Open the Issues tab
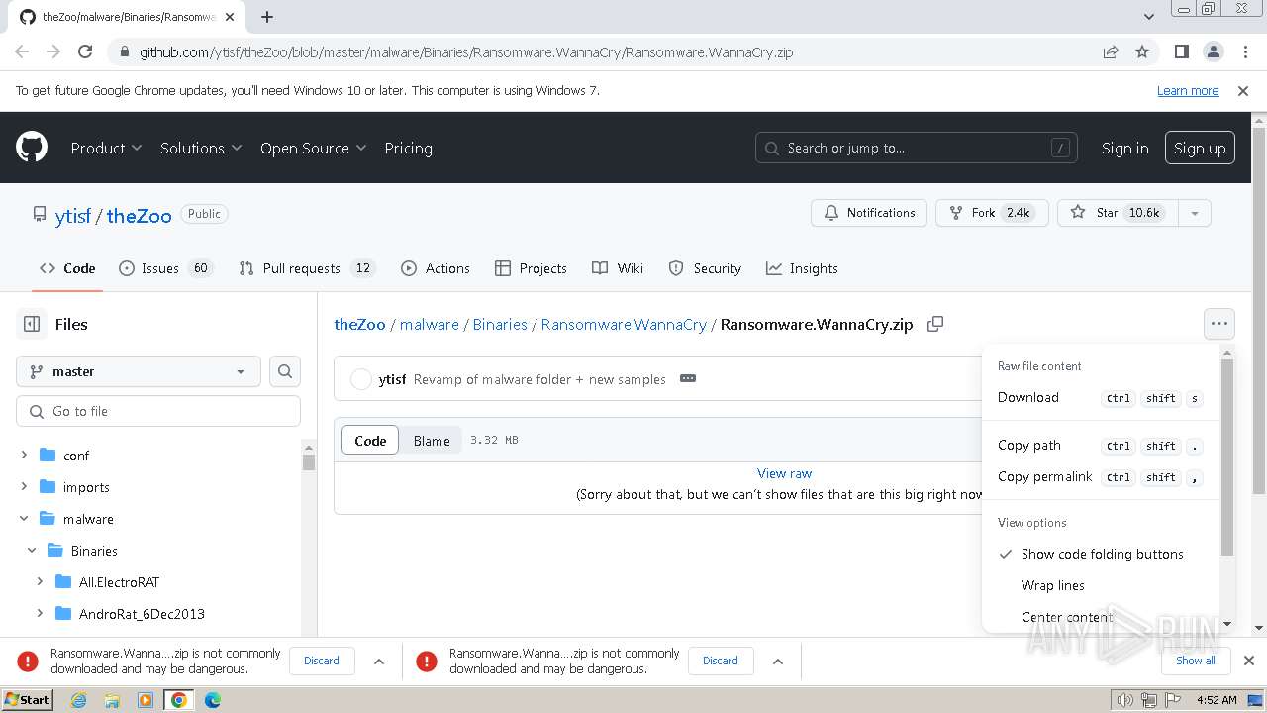The width and height of the screenshot is (1267, 713). pyautogui.click(x=165, y=268)
